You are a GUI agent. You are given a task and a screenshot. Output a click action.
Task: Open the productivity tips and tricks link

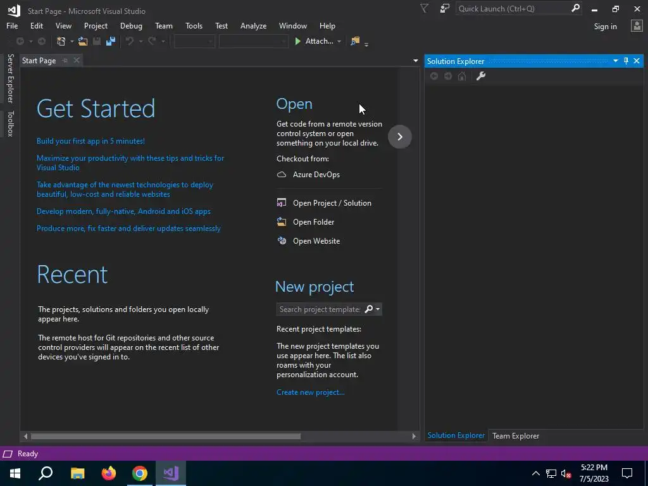tap(130, 163)
